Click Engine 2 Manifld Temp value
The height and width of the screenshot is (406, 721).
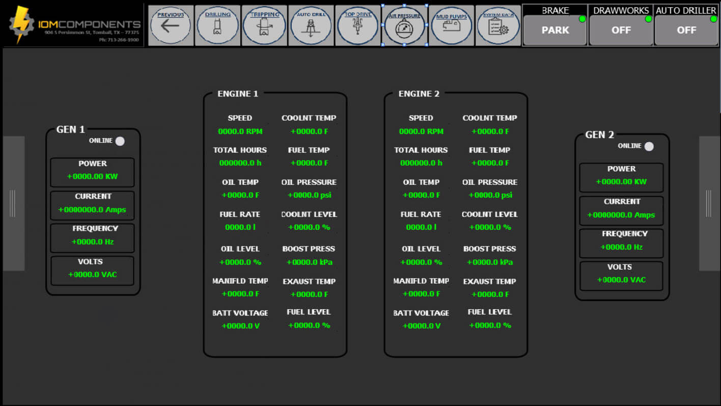[421, 294]
